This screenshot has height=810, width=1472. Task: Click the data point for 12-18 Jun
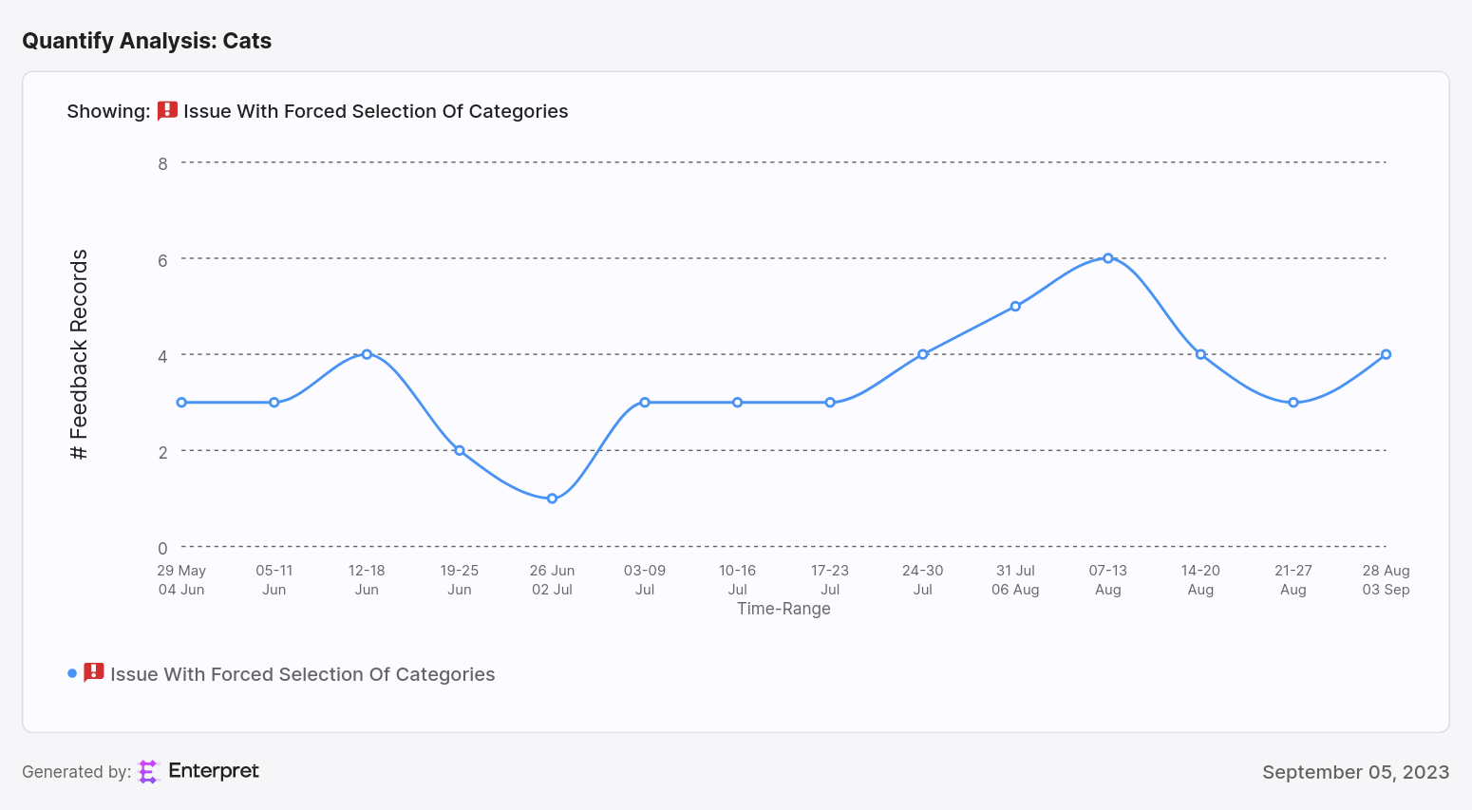pyautogui.click(x=367, y=354)
